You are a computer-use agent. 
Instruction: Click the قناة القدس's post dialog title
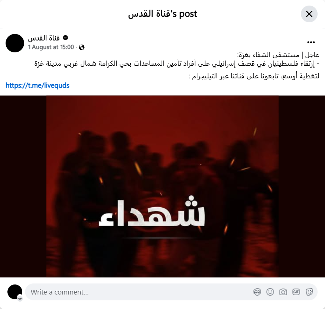tap(163, 14)
